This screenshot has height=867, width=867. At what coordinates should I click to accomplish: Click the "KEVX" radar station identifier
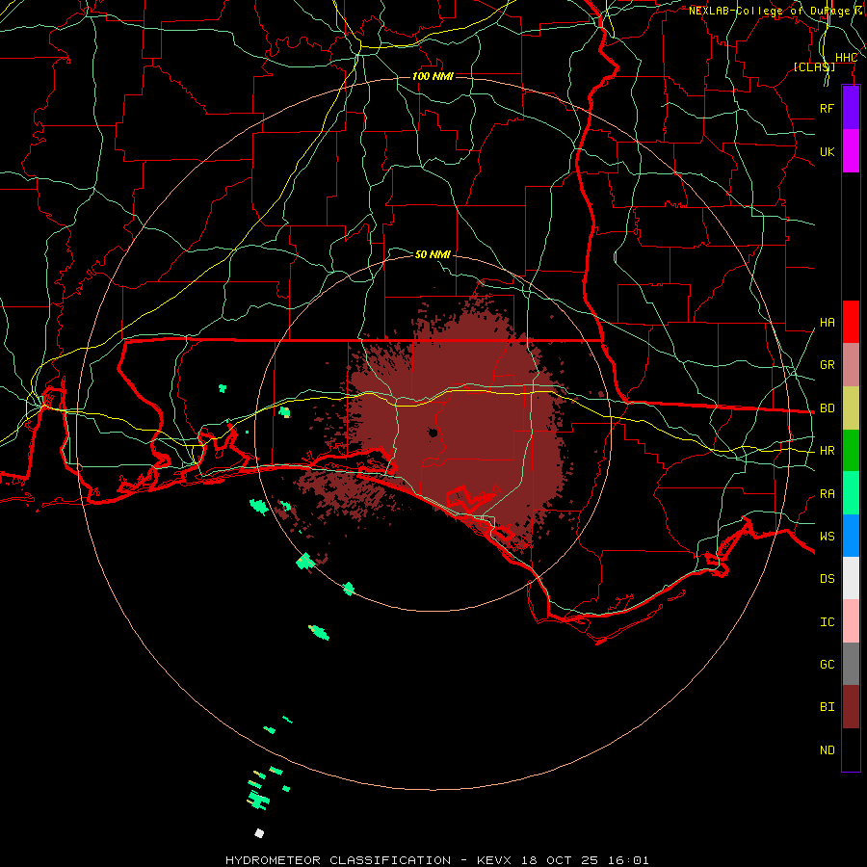(494, 860)
